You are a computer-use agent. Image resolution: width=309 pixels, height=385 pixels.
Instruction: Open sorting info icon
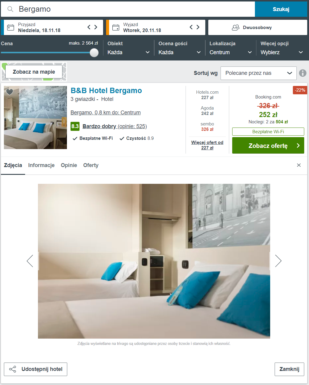click(x=303, y=73)
